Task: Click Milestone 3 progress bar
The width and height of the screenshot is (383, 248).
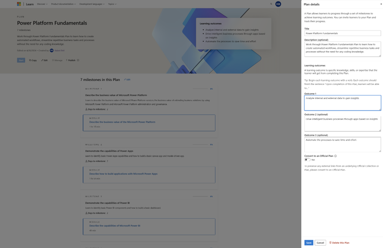Action: [x=200, y=196]
